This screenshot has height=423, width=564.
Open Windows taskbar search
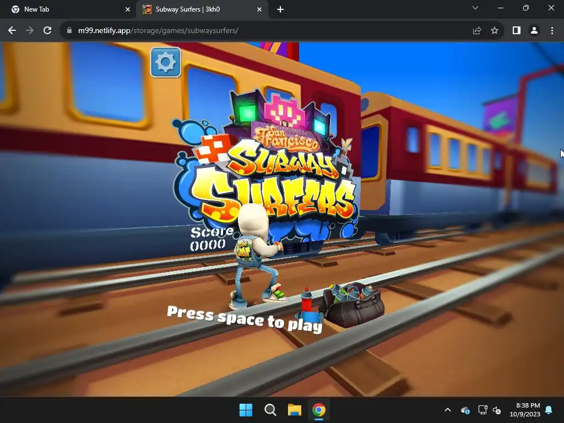point(270,410)
